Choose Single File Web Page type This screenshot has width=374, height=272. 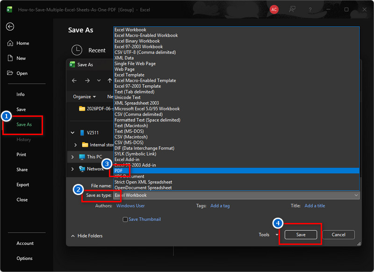[237, 64]
